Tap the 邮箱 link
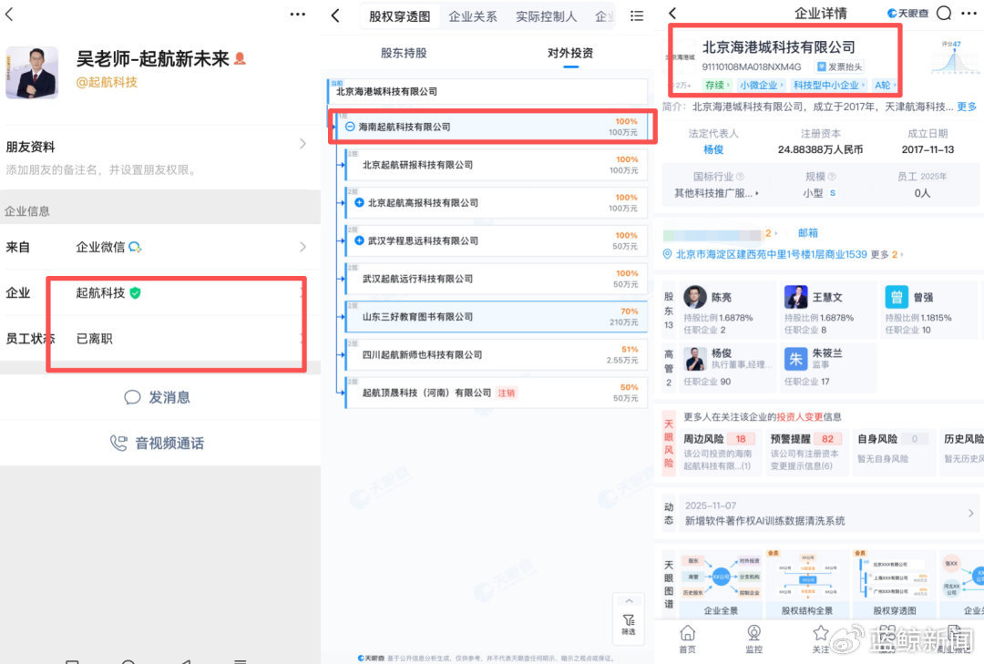The height and width of the screenshot is (664, 984). click(807, 233)
